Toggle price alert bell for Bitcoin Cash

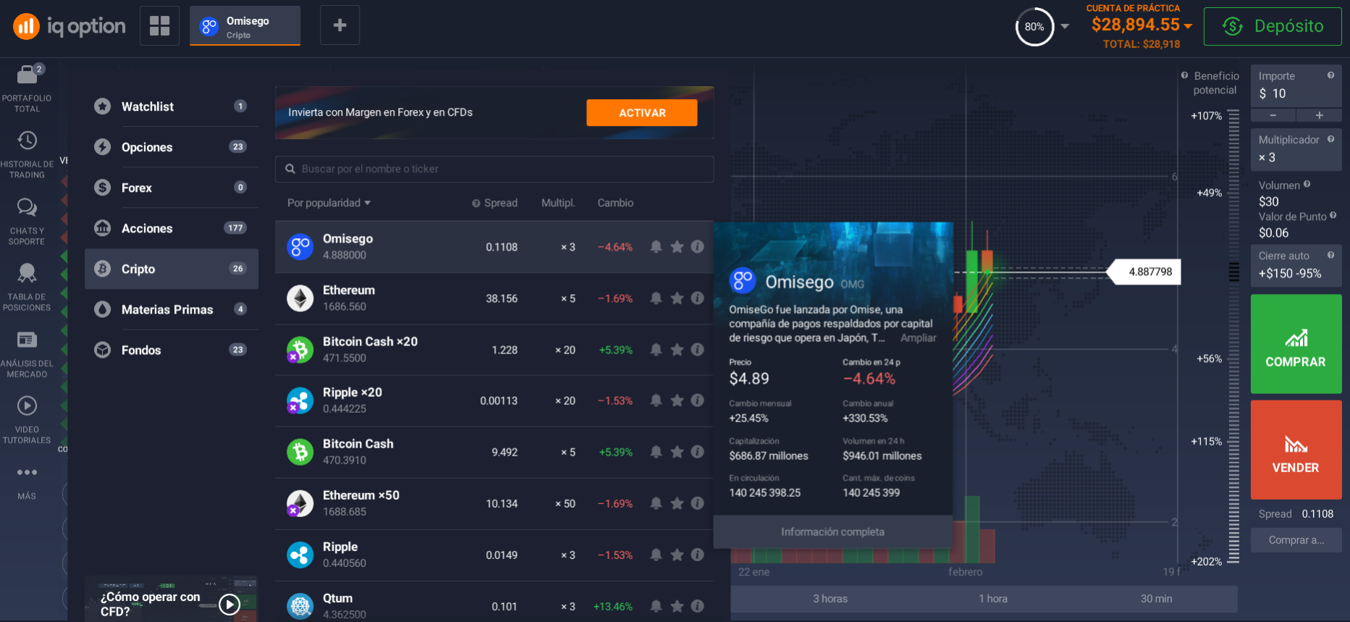pyautogui.click(x=656, y=452)
